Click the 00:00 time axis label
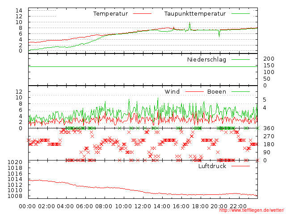Screen dimensions: 286x214 [x=27, y=206]
